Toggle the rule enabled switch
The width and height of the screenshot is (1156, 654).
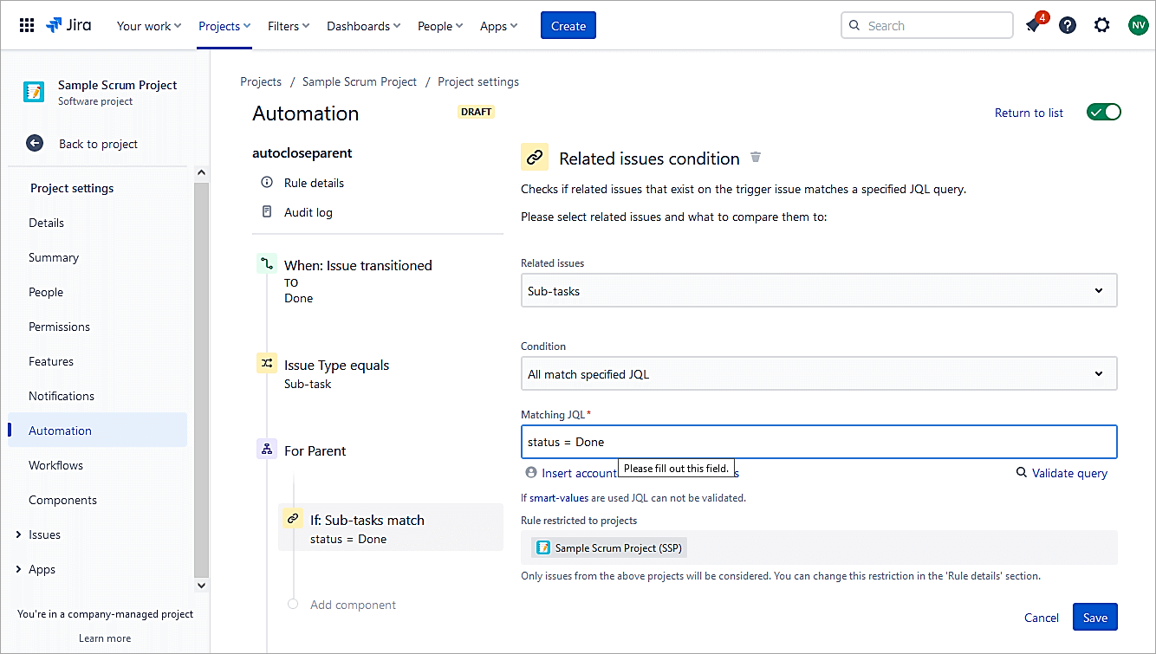1103,113
